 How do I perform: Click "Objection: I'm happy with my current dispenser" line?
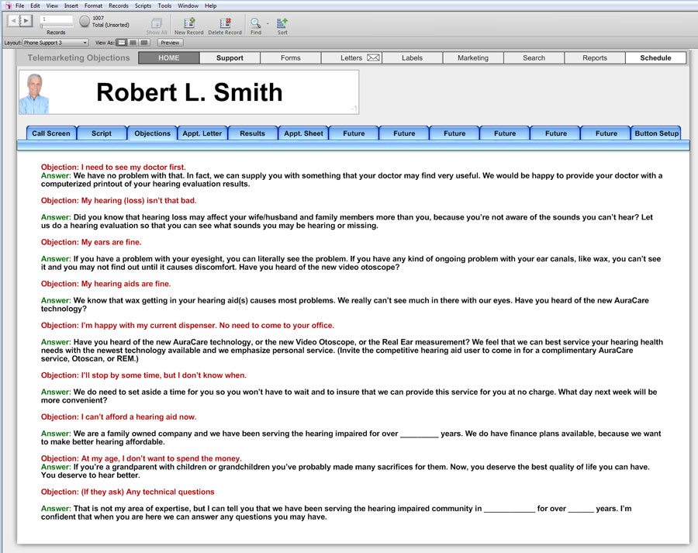[188, 326]
